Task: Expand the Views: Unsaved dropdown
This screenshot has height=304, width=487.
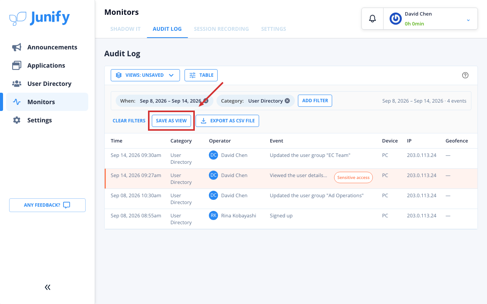Action: tap(145, 75)
